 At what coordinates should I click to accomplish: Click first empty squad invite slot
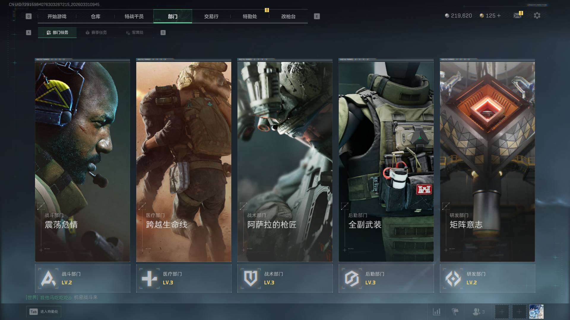[502, 312]
